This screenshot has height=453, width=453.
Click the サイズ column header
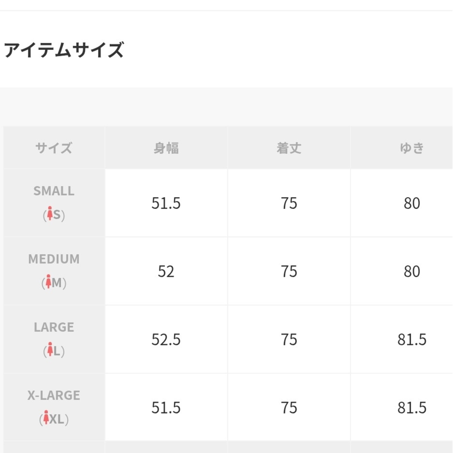pos(54,148)
